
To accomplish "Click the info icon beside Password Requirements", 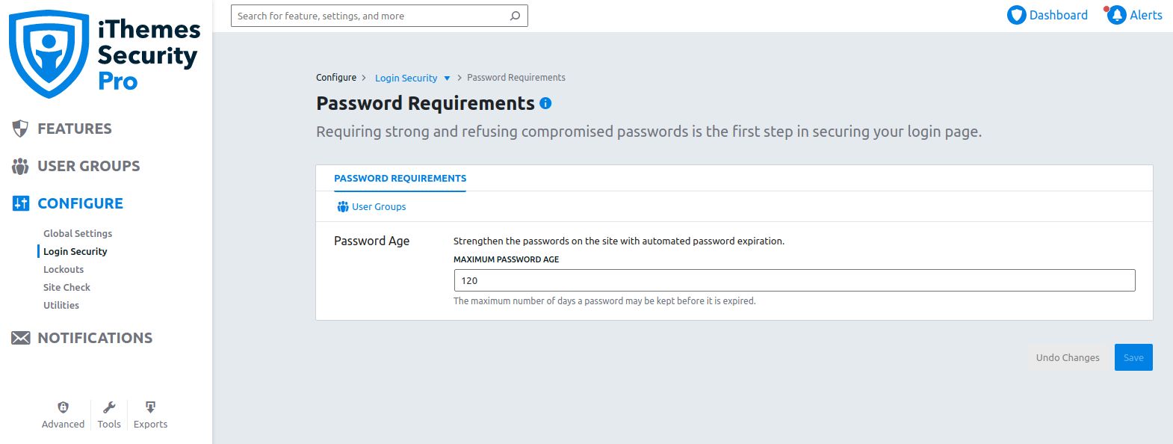I will click(x=545, y=104).
